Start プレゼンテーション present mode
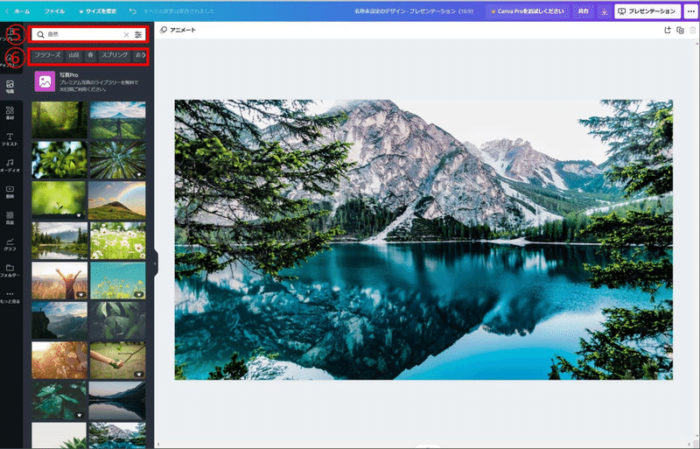Screen dimensions: 700x449 tap(647, 11)
